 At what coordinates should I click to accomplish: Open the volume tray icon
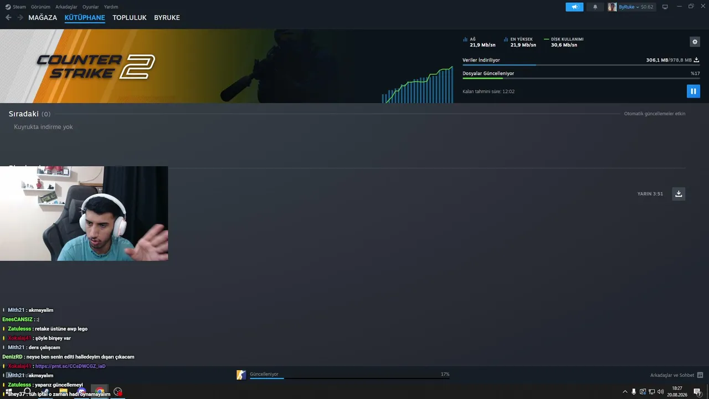tap(660, 392)
